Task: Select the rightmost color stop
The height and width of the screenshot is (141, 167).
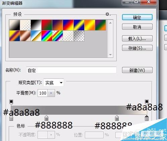Action: tap(147, 118)
